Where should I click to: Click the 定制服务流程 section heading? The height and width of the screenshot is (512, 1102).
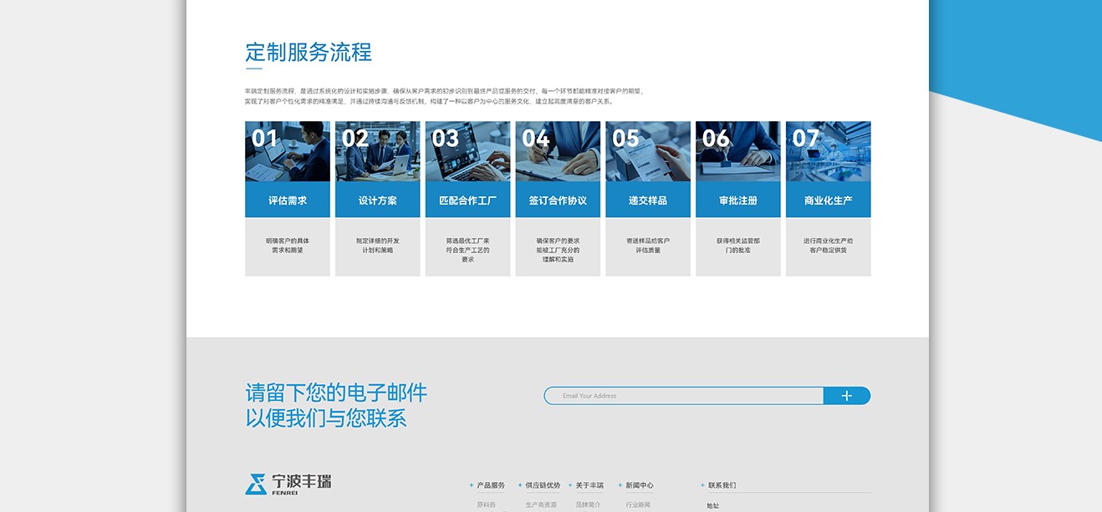pyautogui.click(x=309, y=52)
